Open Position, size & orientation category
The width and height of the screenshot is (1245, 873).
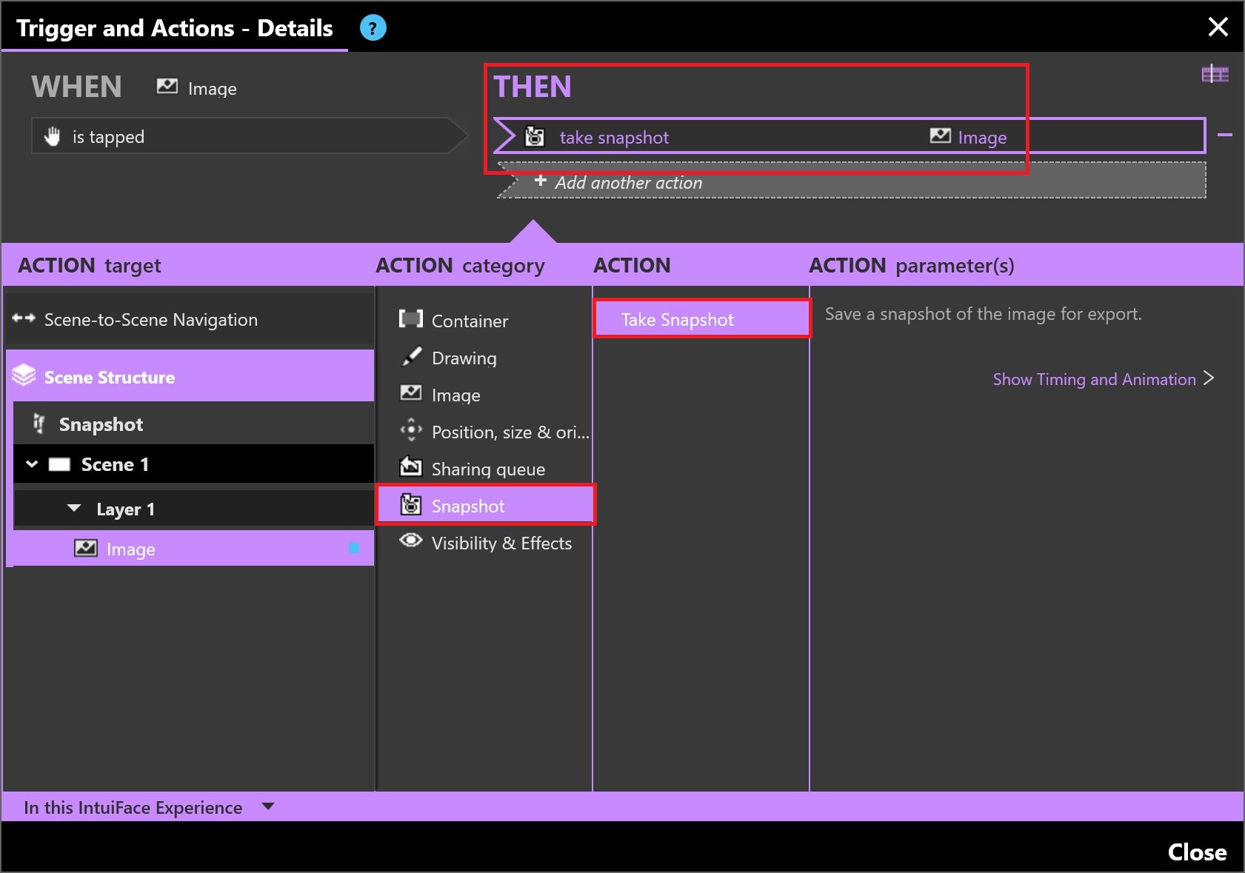pos(510,432)
